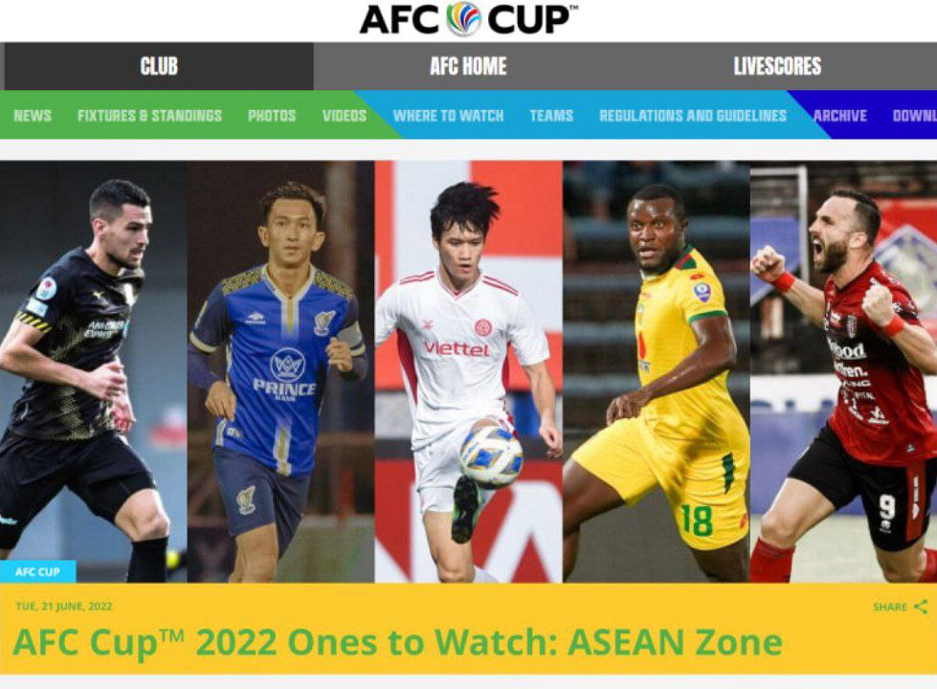
Task: Open the 'Ones to Watch: ASEAN Zone' headline
Action: tap(397, 642)
